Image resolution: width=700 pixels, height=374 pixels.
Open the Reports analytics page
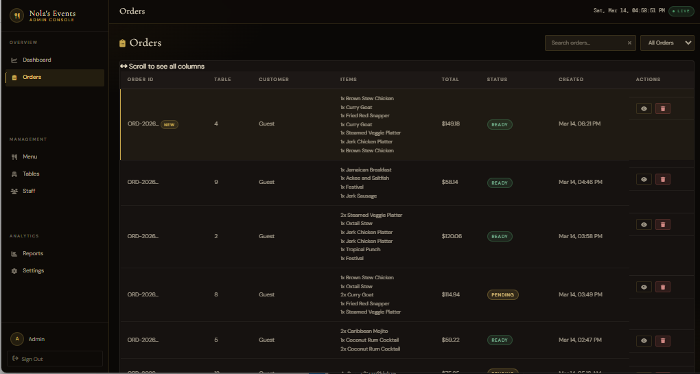click(x=54, y=253)
